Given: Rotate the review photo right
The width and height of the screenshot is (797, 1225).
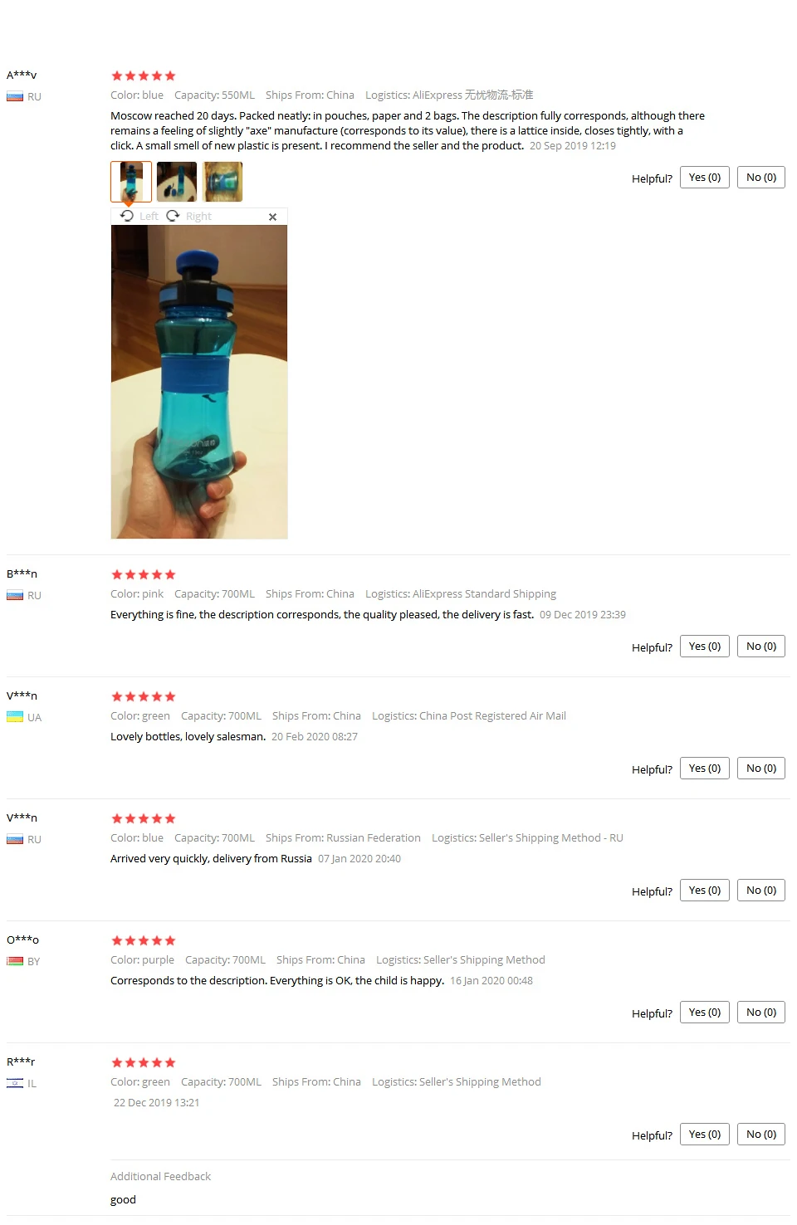Looking at the screenshot, I should tap(189, 216).
